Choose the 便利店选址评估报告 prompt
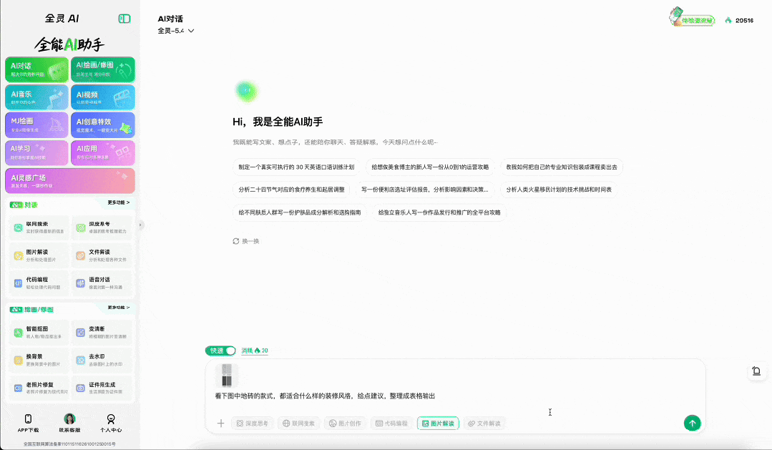This screenshot has height=450, width=772. pos(425,190)
